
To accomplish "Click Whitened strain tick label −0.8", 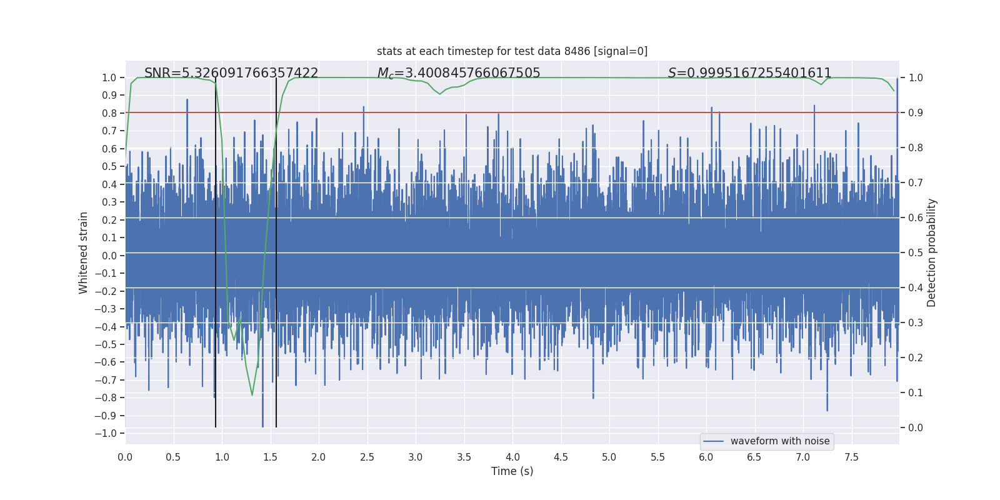I will click(106, 397).
